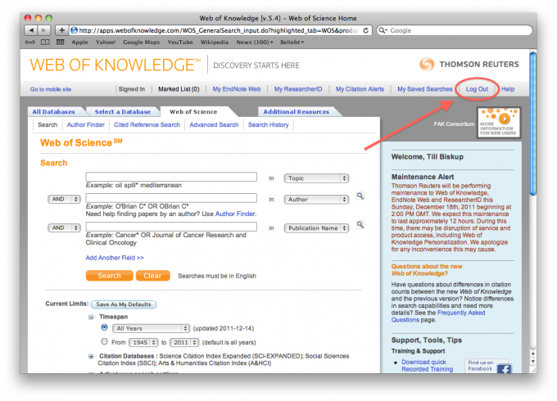Select the From year range radio button
The width and height of the screenshot is (557, 401).
point(104,341)
